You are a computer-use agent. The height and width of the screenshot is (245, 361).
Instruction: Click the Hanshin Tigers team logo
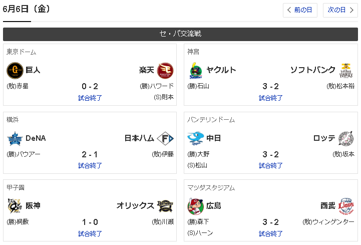point(15,206)
